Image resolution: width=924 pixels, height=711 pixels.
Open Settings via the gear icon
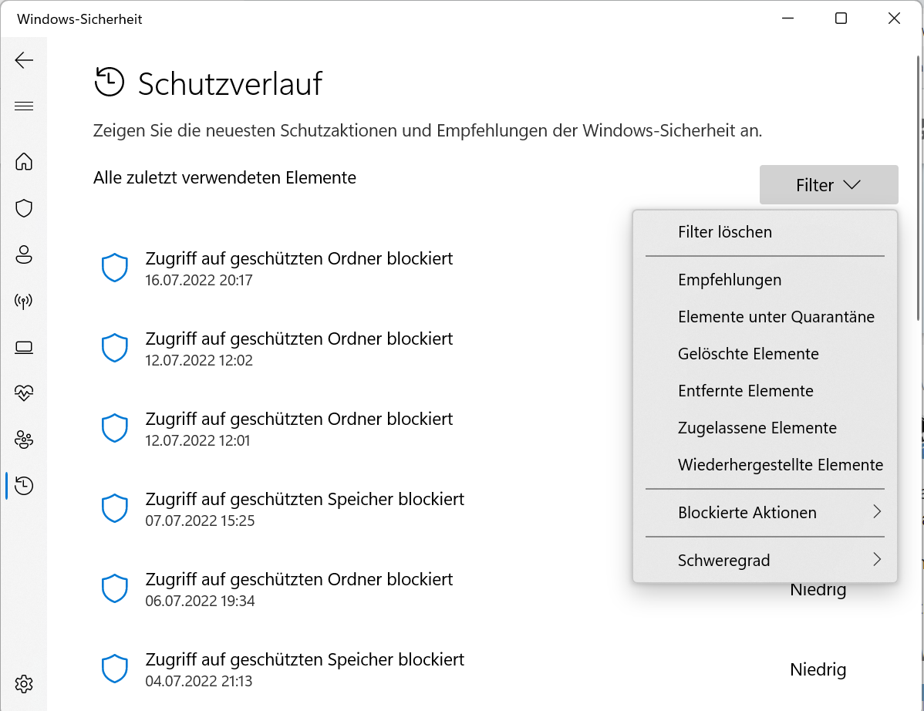24,684
